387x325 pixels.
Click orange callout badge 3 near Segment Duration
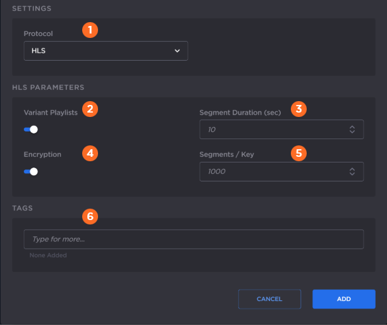click(x=298, y=109)
